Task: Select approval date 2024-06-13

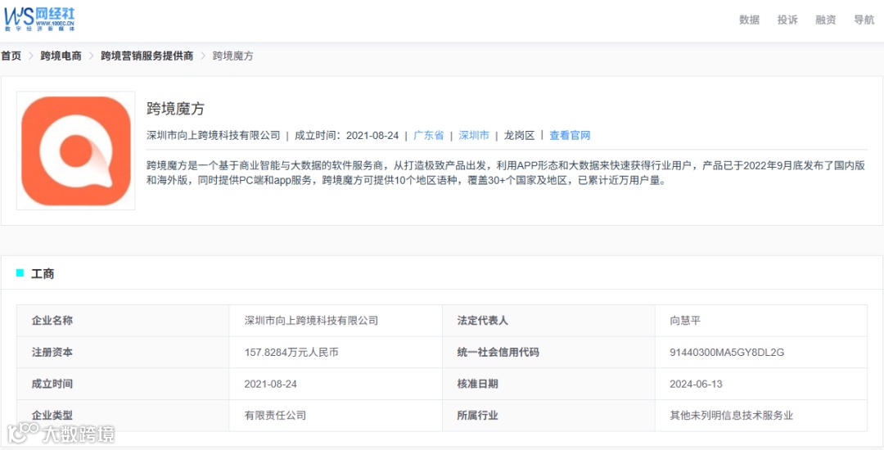Action: tap(697, 384)
